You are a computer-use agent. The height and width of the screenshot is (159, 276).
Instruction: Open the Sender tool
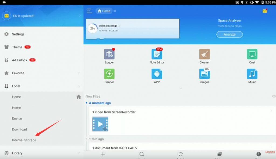[x=109, y=74]
